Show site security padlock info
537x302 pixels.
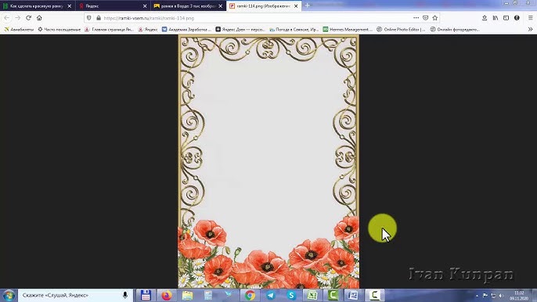click(99, 18)
